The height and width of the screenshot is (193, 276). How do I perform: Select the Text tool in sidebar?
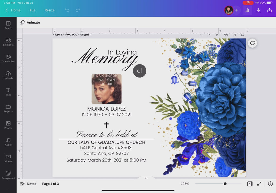point(8,92)
